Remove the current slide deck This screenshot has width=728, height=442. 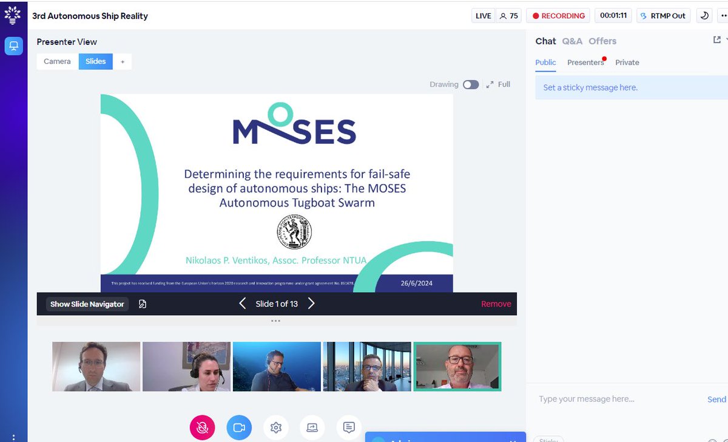tap(496, 303)
